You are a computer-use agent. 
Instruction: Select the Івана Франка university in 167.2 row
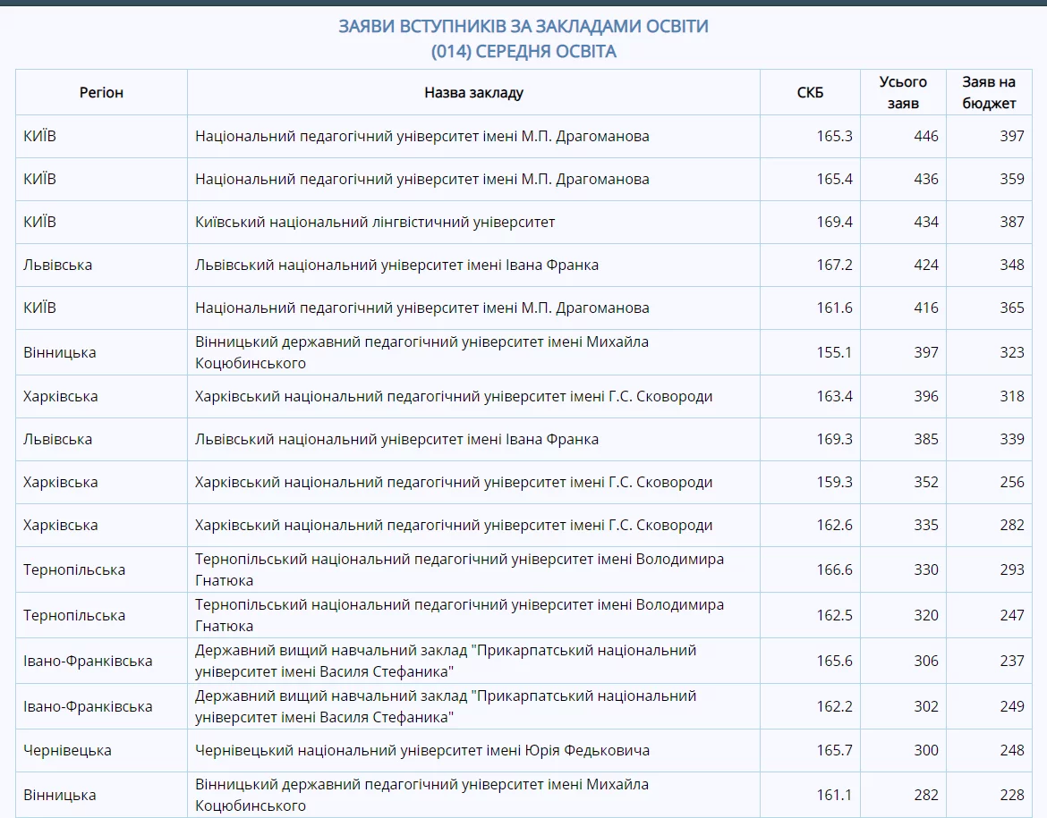(x=396, y=265)
